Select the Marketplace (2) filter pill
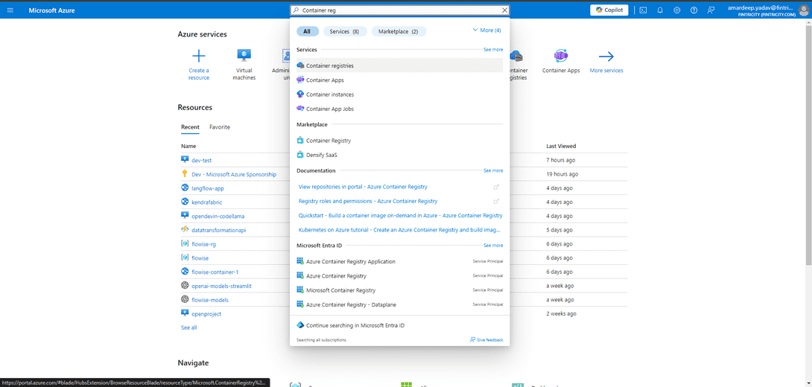Screen dimensions: 812x387 click(x=399, y=31)
